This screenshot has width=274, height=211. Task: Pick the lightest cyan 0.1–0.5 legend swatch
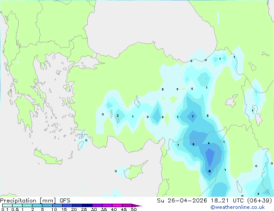[x=7, y=205]
